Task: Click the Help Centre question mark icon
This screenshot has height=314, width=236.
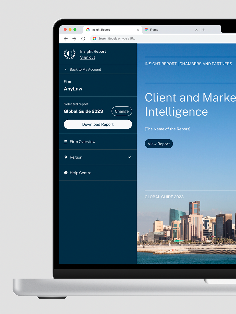Action: 66,173
